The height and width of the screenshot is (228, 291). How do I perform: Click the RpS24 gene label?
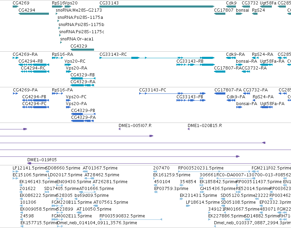click(258, 10)
